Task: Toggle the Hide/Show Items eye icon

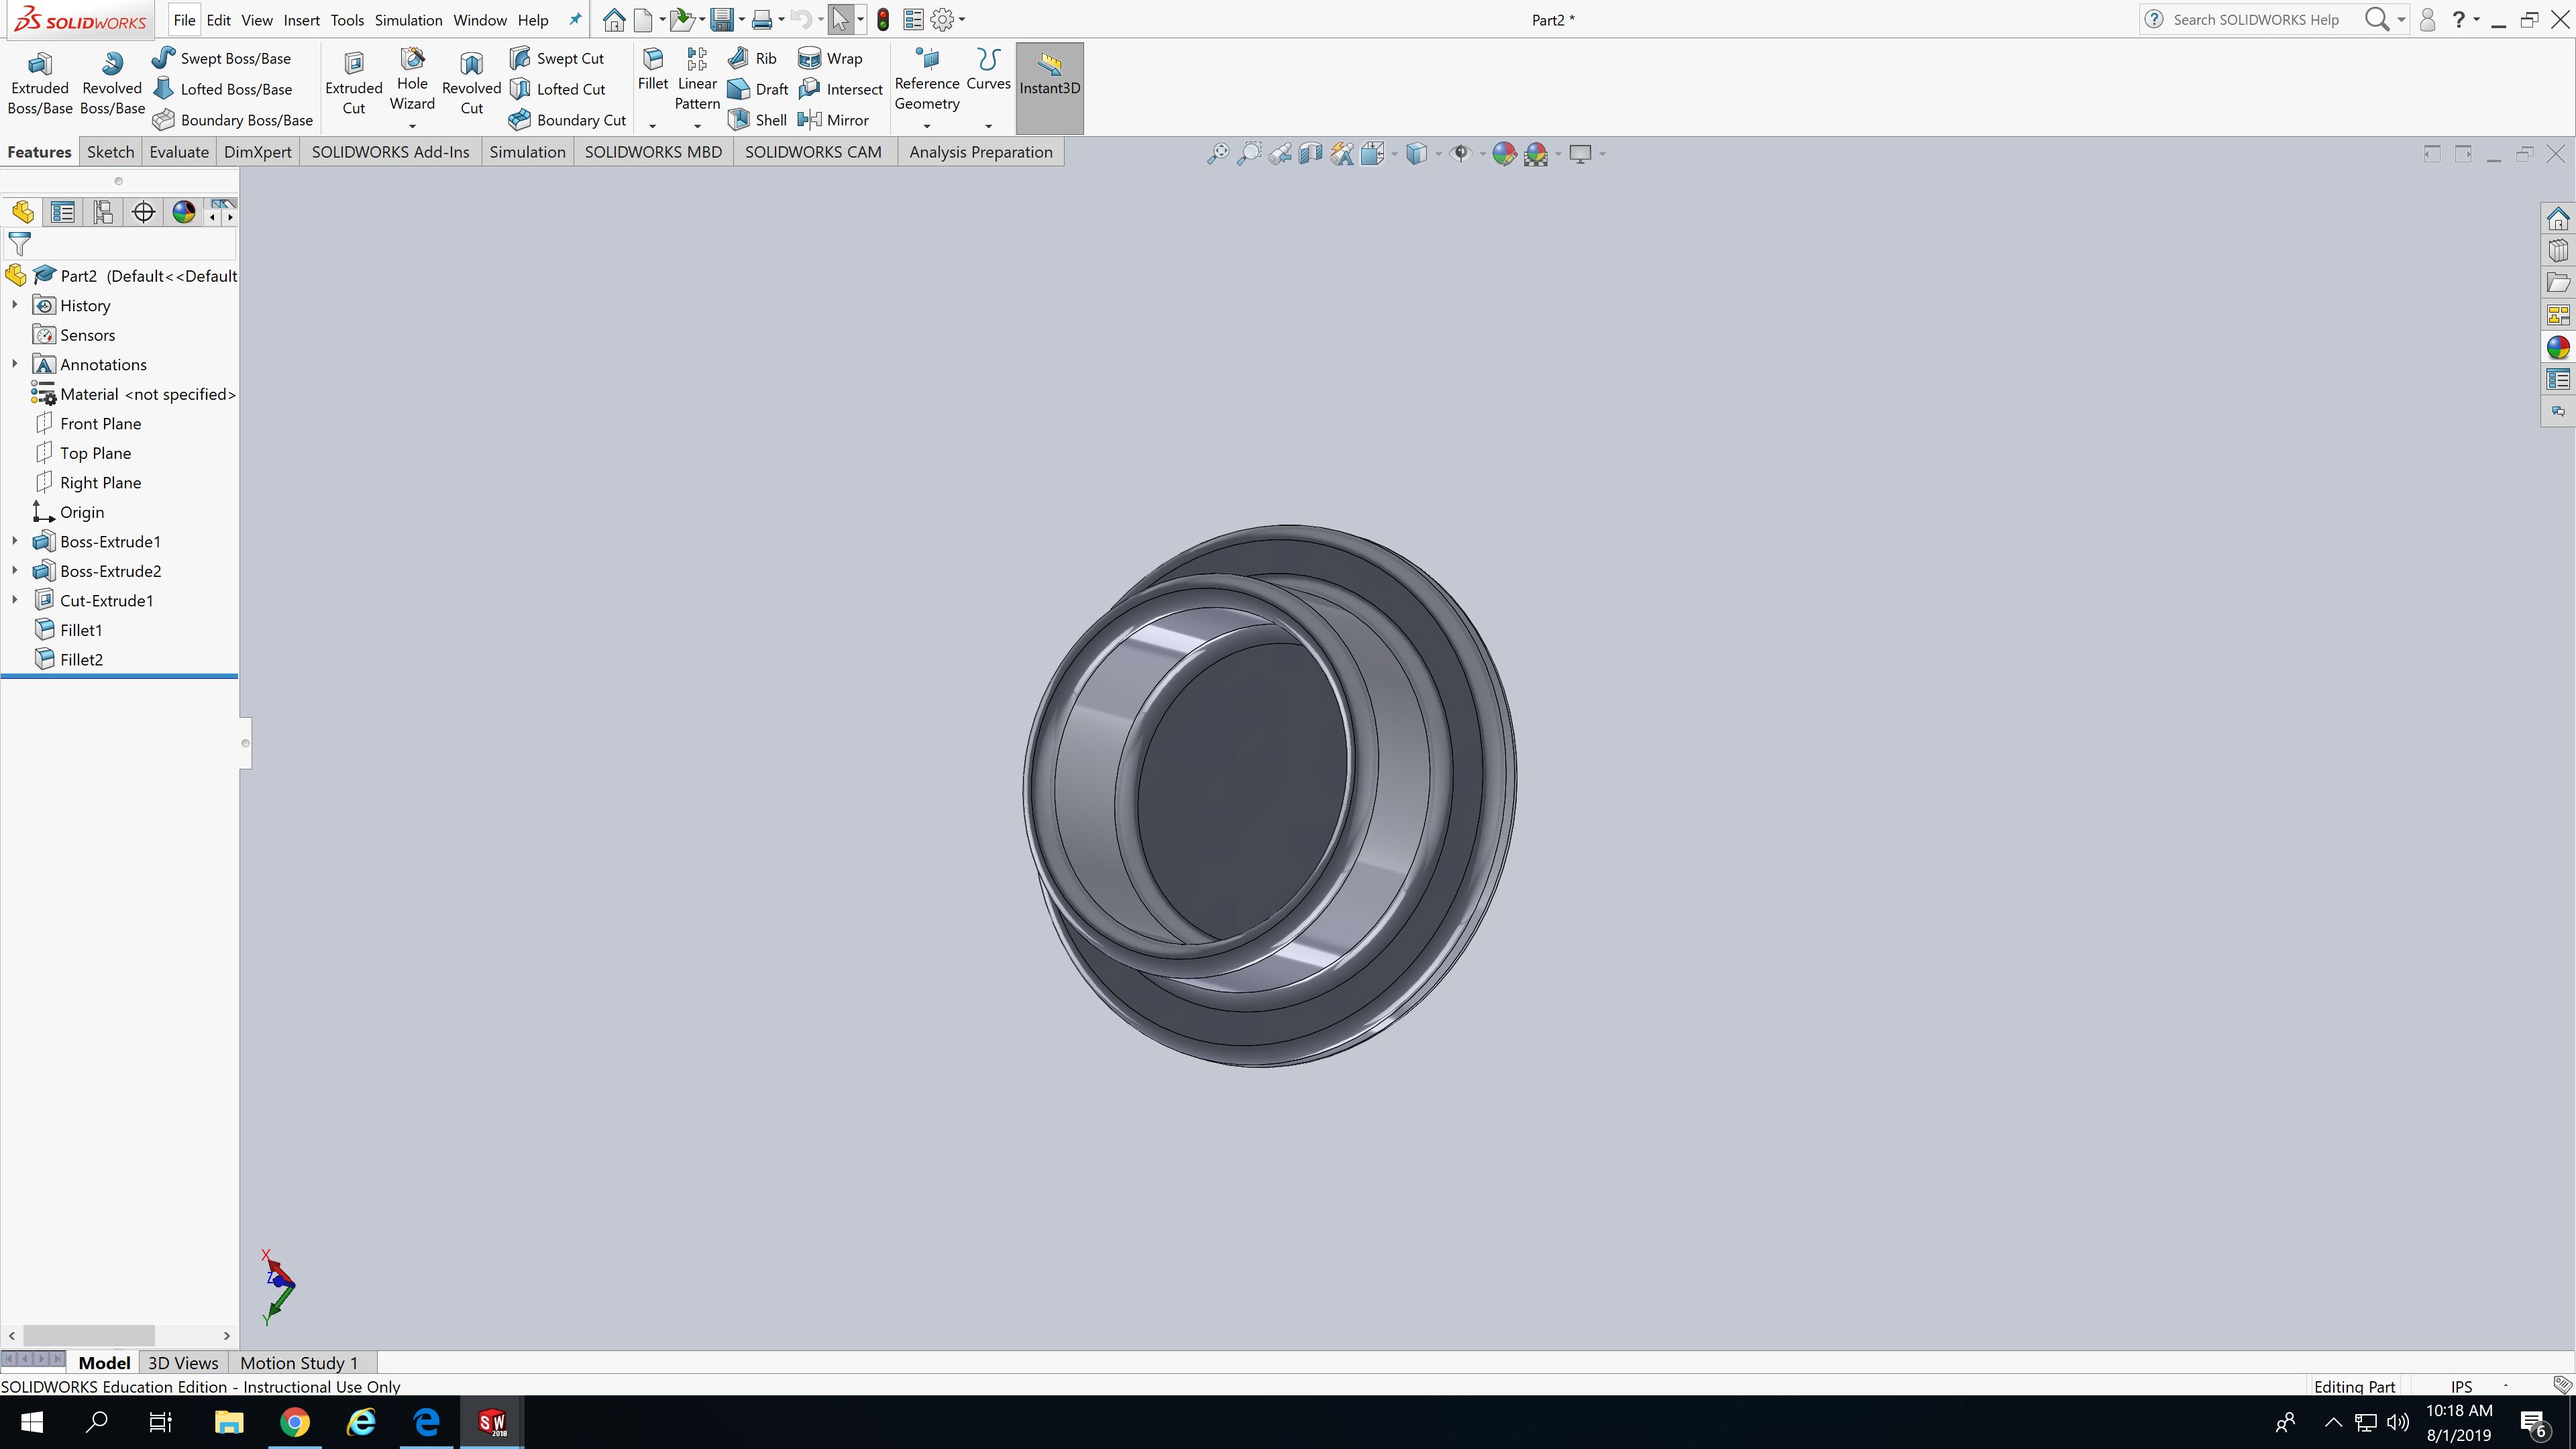Action: [1461, 154]
